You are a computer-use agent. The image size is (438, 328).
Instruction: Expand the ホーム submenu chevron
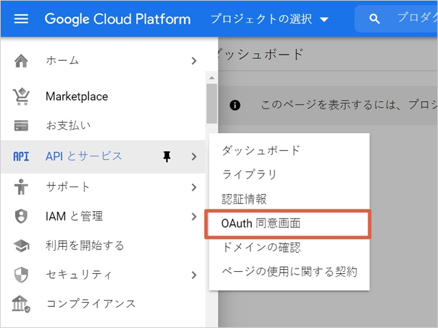pos(194,61)
